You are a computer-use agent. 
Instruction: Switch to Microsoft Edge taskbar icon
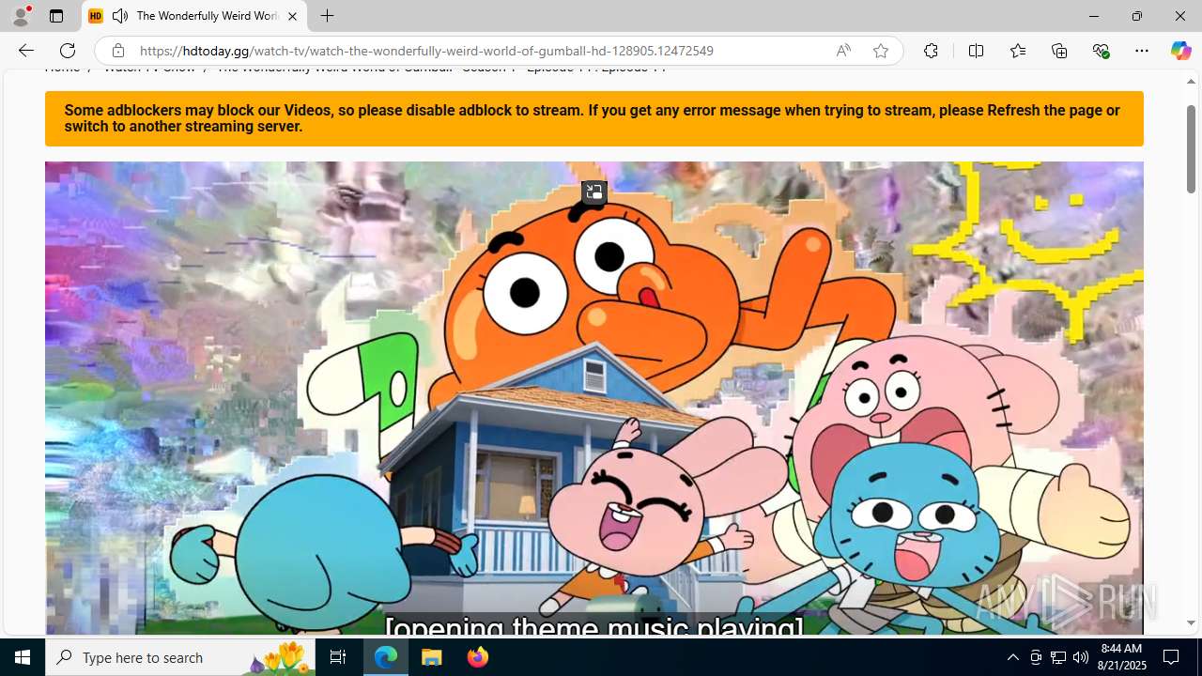(x=386, y=657)
